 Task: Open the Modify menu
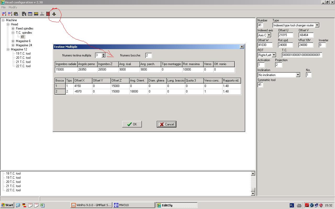pyautogui.click(x=13, y=7)
